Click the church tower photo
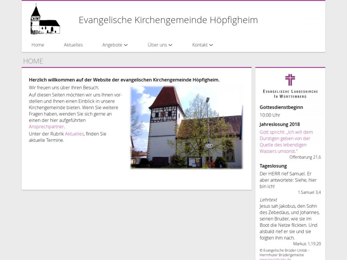Image resolution: width=347 pixels, height=260 pixels. pyautogui.click(x=186, y=127)
